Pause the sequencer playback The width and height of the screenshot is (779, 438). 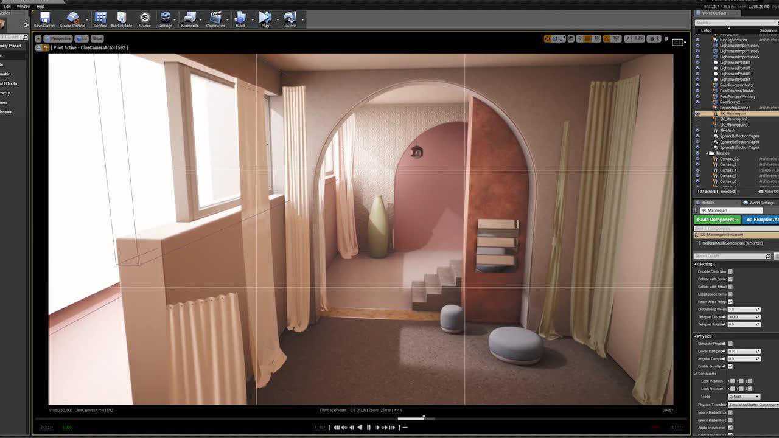point(368,428)
